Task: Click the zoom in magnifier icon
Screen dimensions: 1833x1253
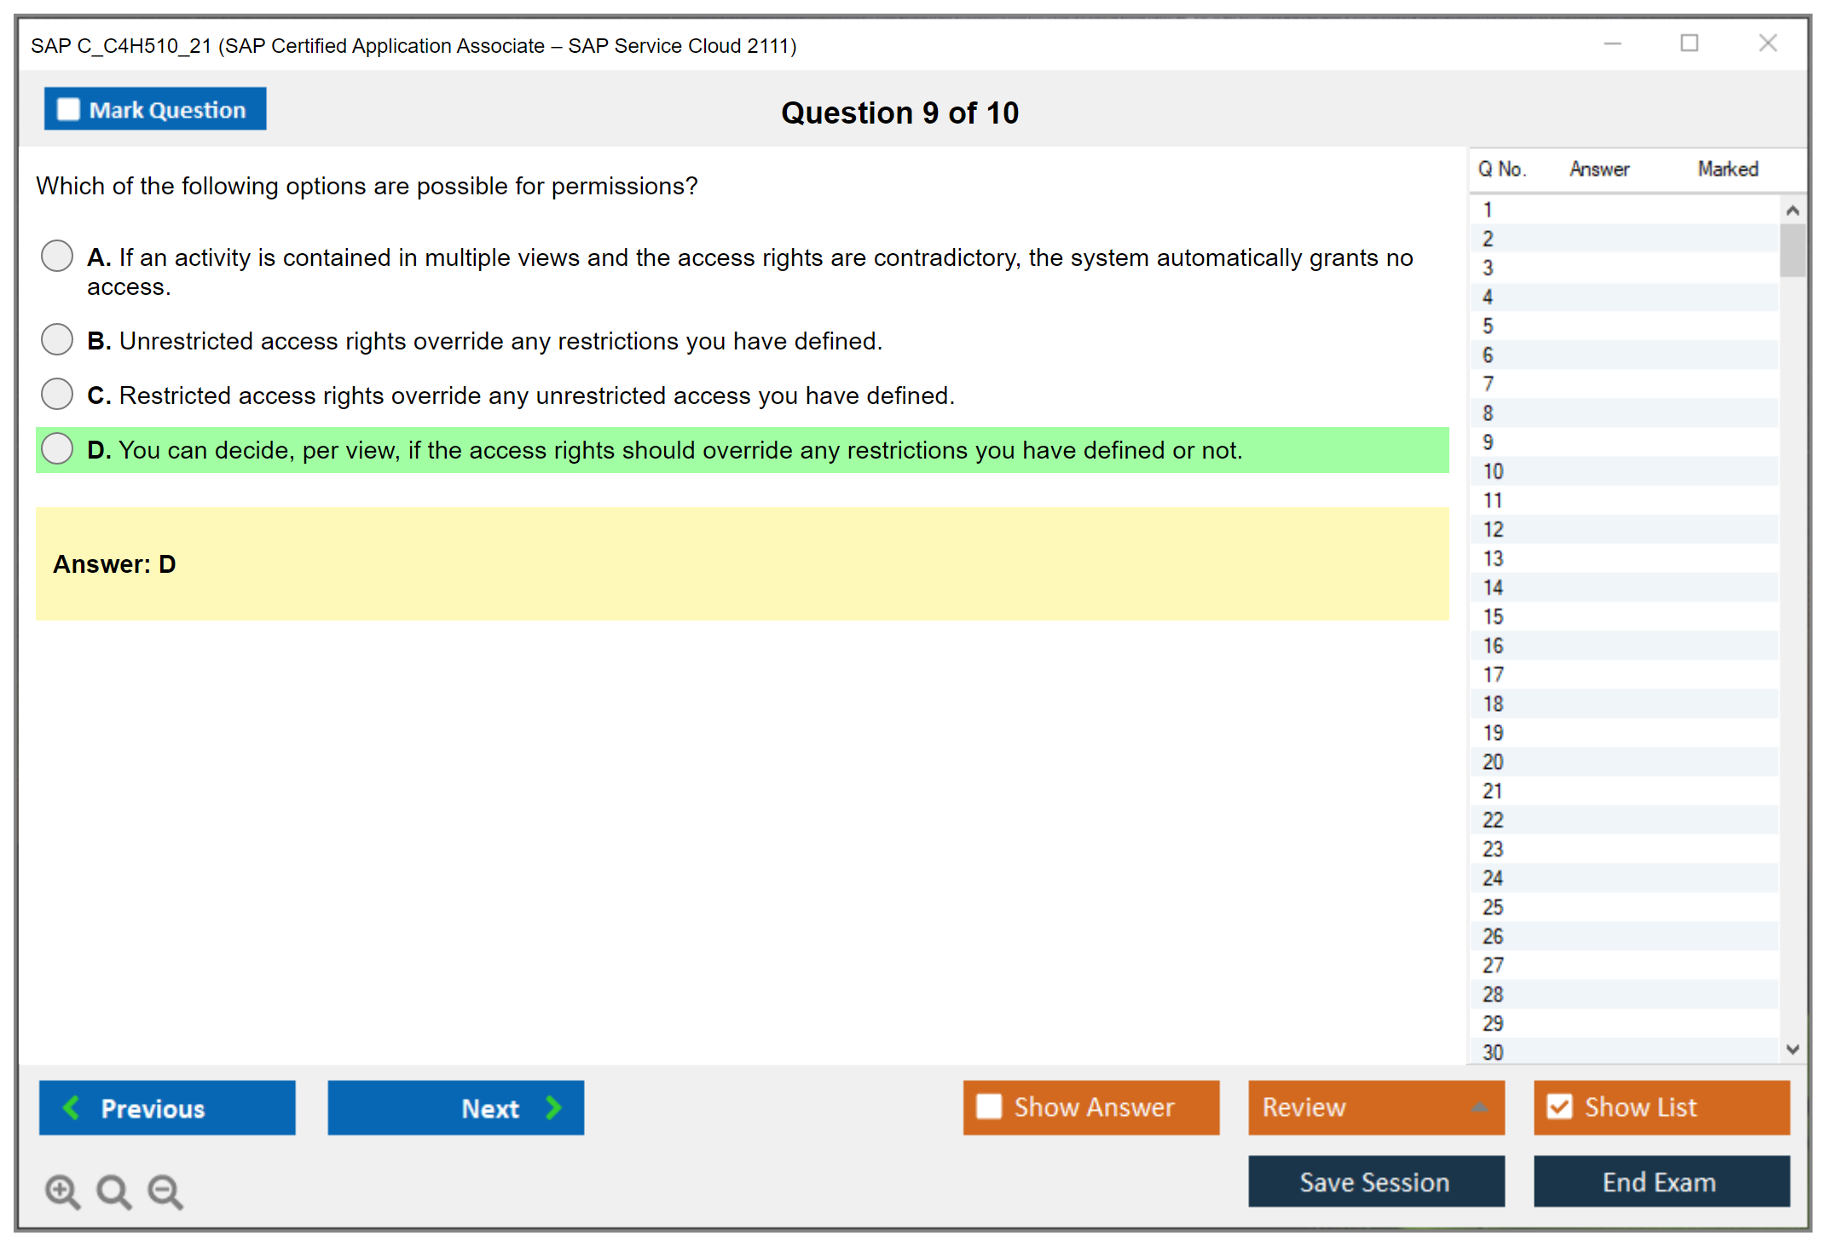Action: [x=62, y=1191]
